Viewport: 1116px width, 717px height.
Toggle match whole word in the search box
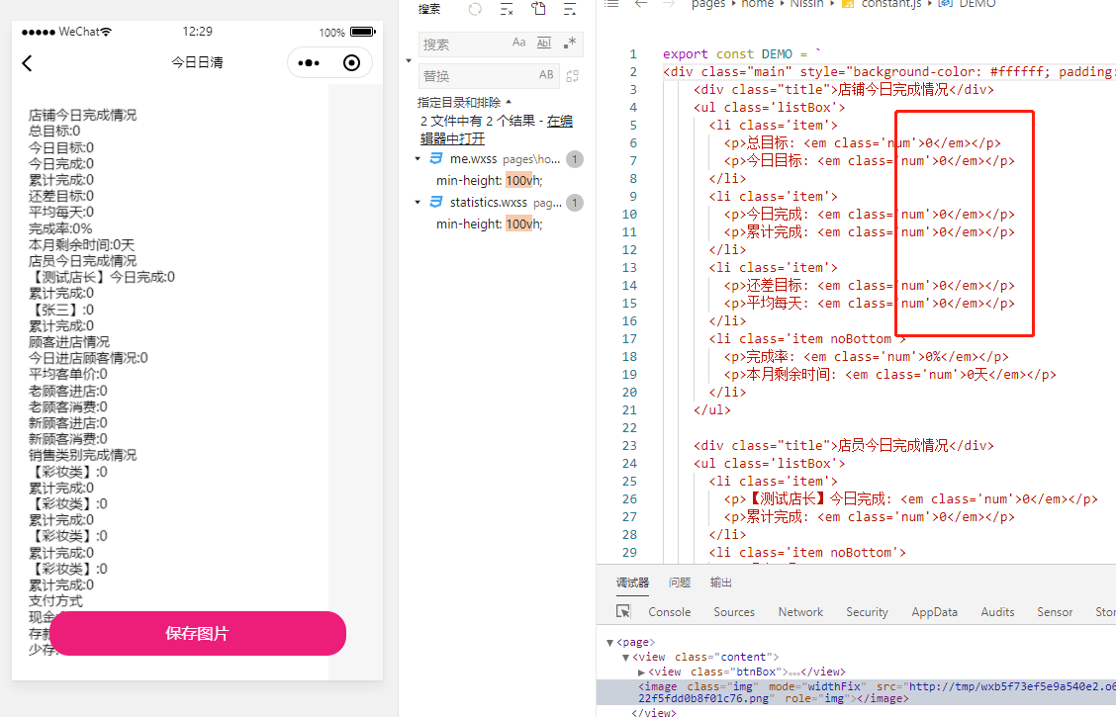[x=544, y=43]
